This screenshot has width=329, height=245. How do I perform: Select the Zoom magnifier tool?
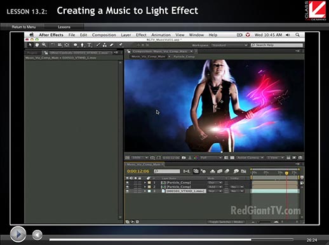point(44,45)
